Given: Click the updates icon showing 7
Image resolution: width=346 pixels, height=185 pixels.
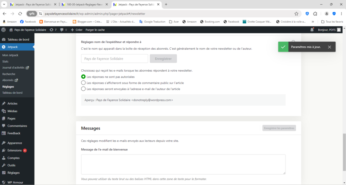Looking at the screenshot, I should [53, 30].
